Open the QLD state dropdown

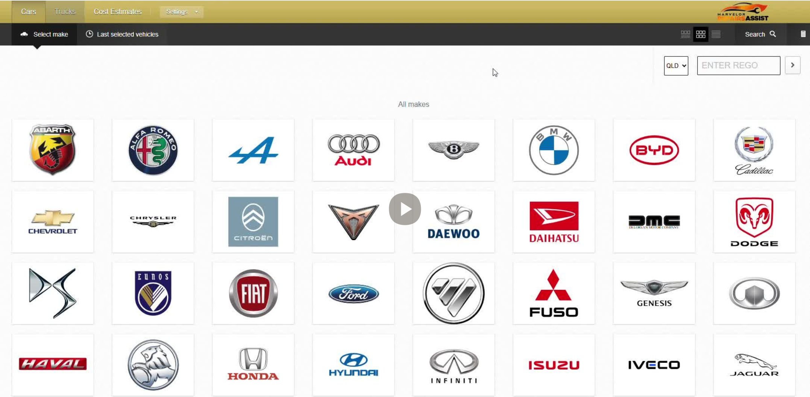pyautogui.click(x=676, y=66)
